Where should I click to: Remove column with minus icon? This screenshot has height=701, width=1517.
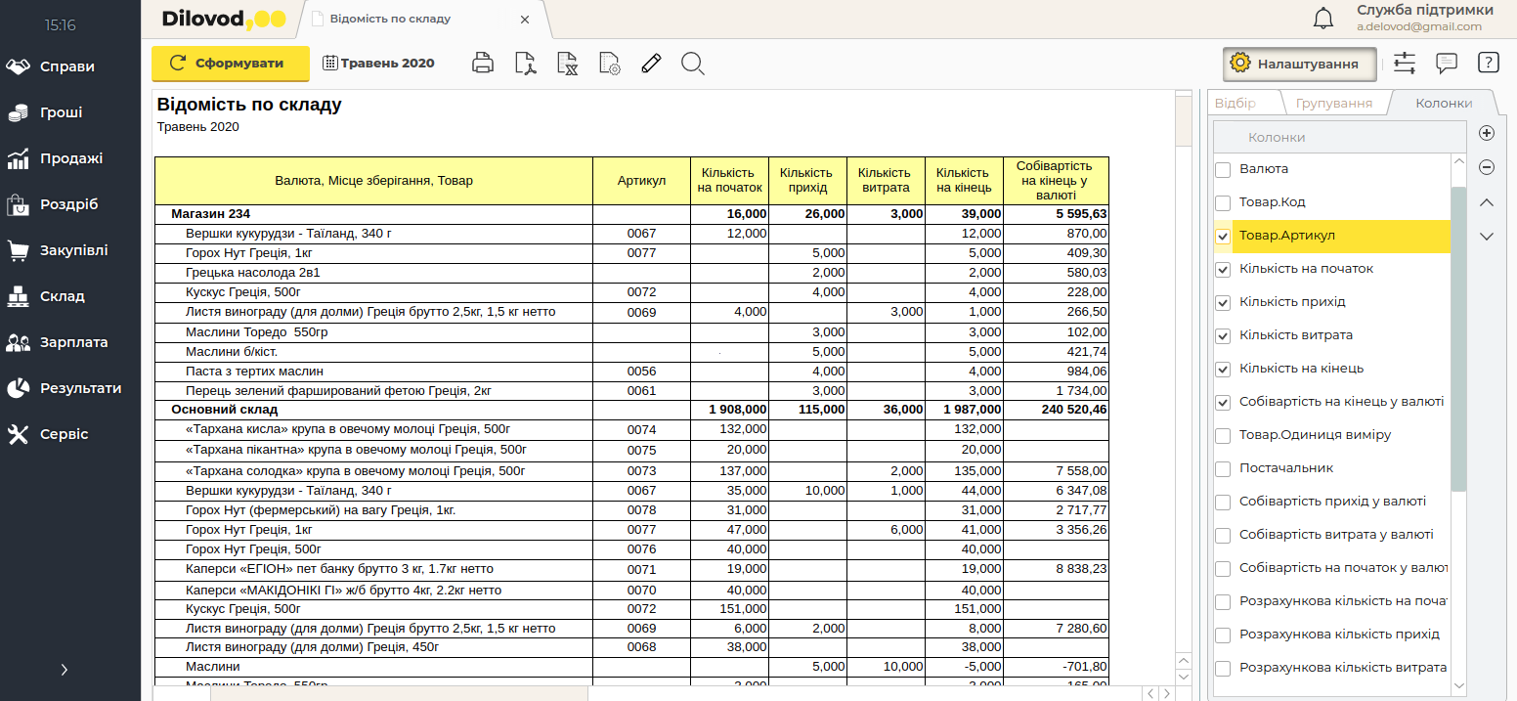click(x=1487, y=167)
